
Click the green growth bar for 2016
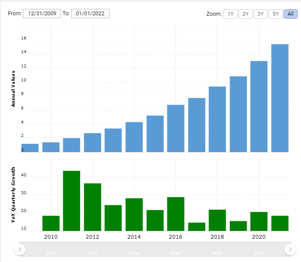[x=176, y=214]
